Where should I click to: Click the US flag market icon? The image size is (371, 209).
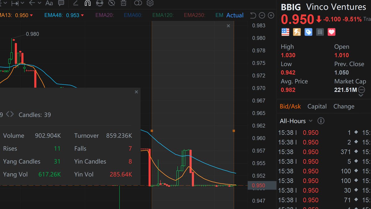(x=285, y=32)
